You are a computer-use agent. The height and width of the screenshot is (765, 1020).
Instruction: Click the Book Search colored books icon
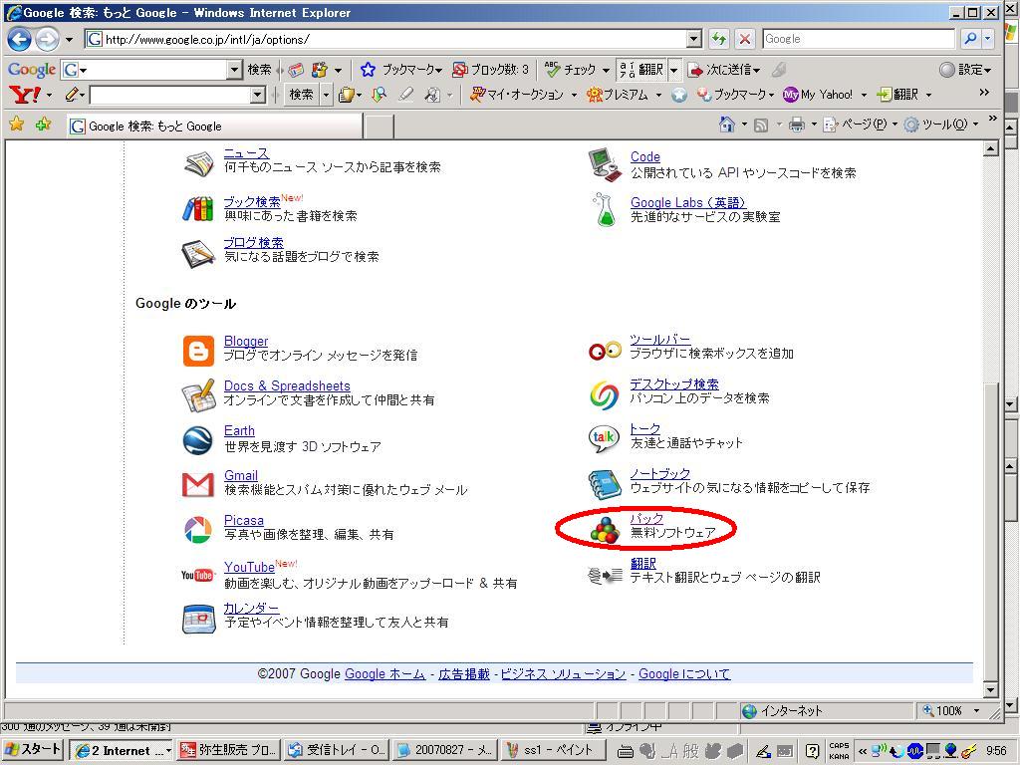tap(198, 209)
